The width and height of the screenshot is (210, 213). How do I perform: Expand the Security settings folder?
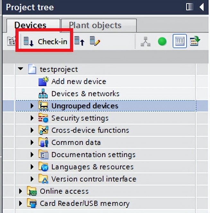tap(32, 118)
